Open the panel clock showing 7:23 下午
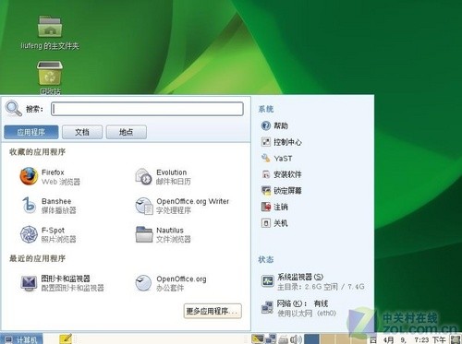The height and width of the screenshot is (344, 462). click(415, 339)
